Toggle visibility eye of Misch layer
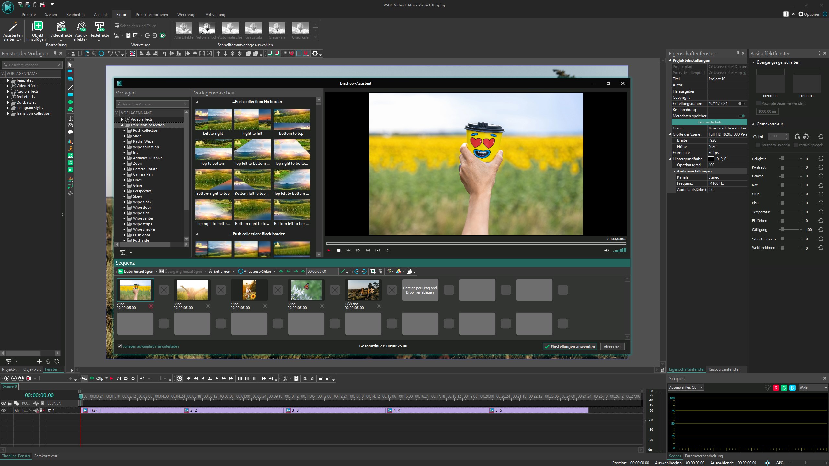Image resolution: width=829 pixels, height=466 pixels. pos(4,410)
